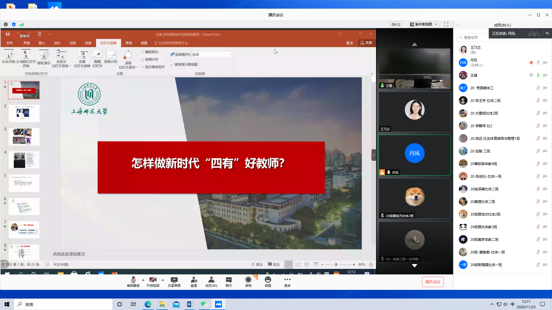Click the green network signal icon
Image resolution: width=552 pixels, height=310 pixels.
22,24
